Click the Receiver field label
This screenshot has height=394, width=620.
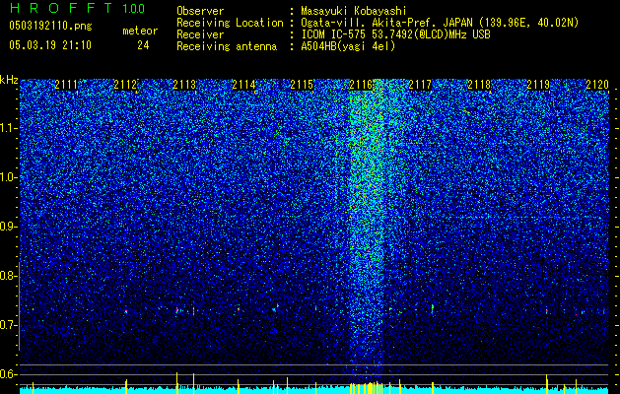(x=200, y=34)
